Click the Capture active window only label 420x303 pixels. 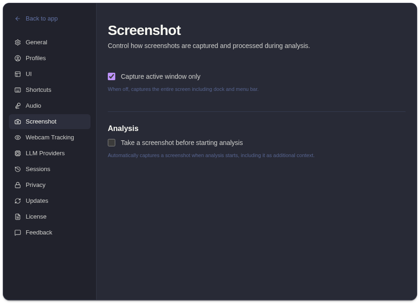pos(161,76)
